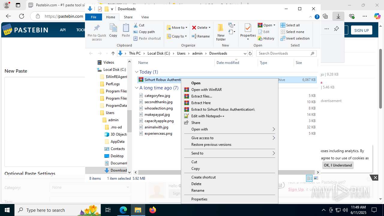Sort by Size column header
Image resolution: width=384 pixels, height=216 pixels.
305,63
